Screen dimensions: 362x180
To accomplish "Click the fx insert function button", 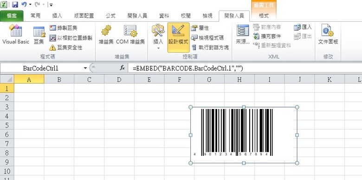I will click(122, 68).
